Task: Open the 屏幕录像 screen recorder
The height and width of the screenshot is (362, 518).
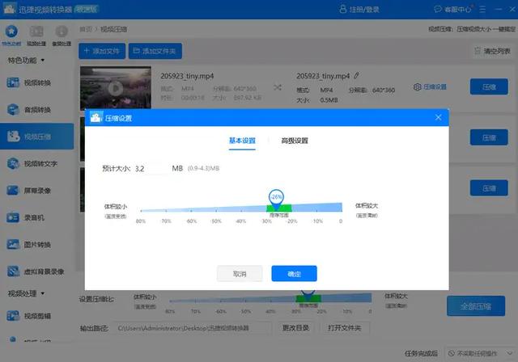Action: coord(29,191)
